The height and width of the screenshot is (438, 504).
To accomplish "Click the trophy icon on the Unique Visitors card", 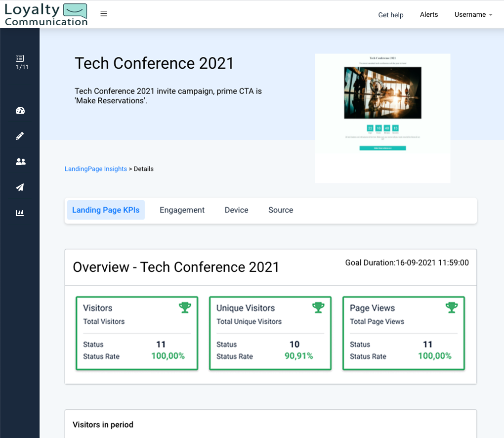I will pos(319,307).
